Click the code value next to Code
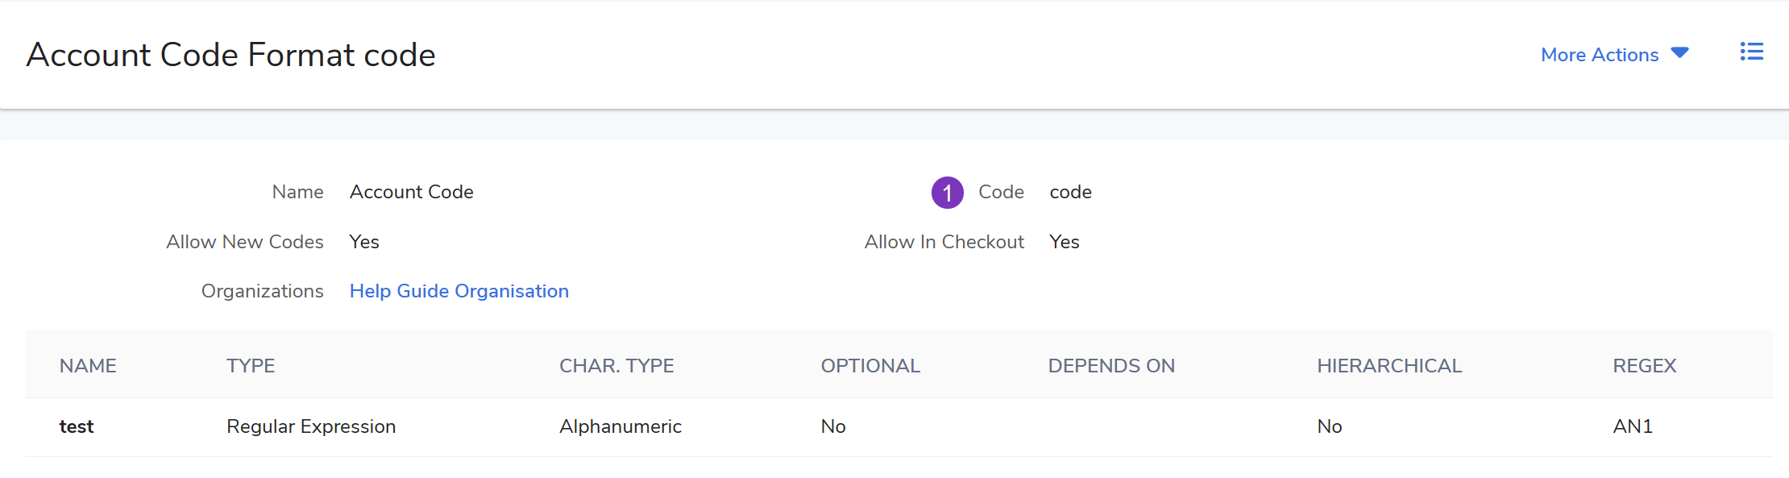The image size is (1789, 478). coord(1070,192)
